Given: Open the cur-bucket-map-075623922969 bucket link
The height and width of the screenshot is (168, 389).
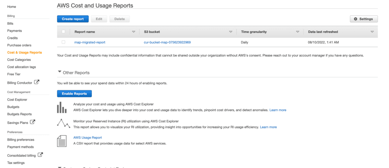Looking at the screenshot, I should tap(167, 42).
